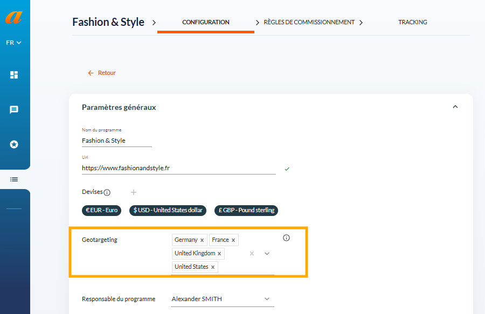Screen dimensions: 485x314
Task: Go back using the Retour link
Action: 102,73
